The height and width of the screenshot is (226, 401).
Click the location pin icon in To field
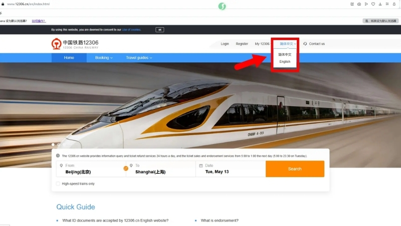(131, 166)
